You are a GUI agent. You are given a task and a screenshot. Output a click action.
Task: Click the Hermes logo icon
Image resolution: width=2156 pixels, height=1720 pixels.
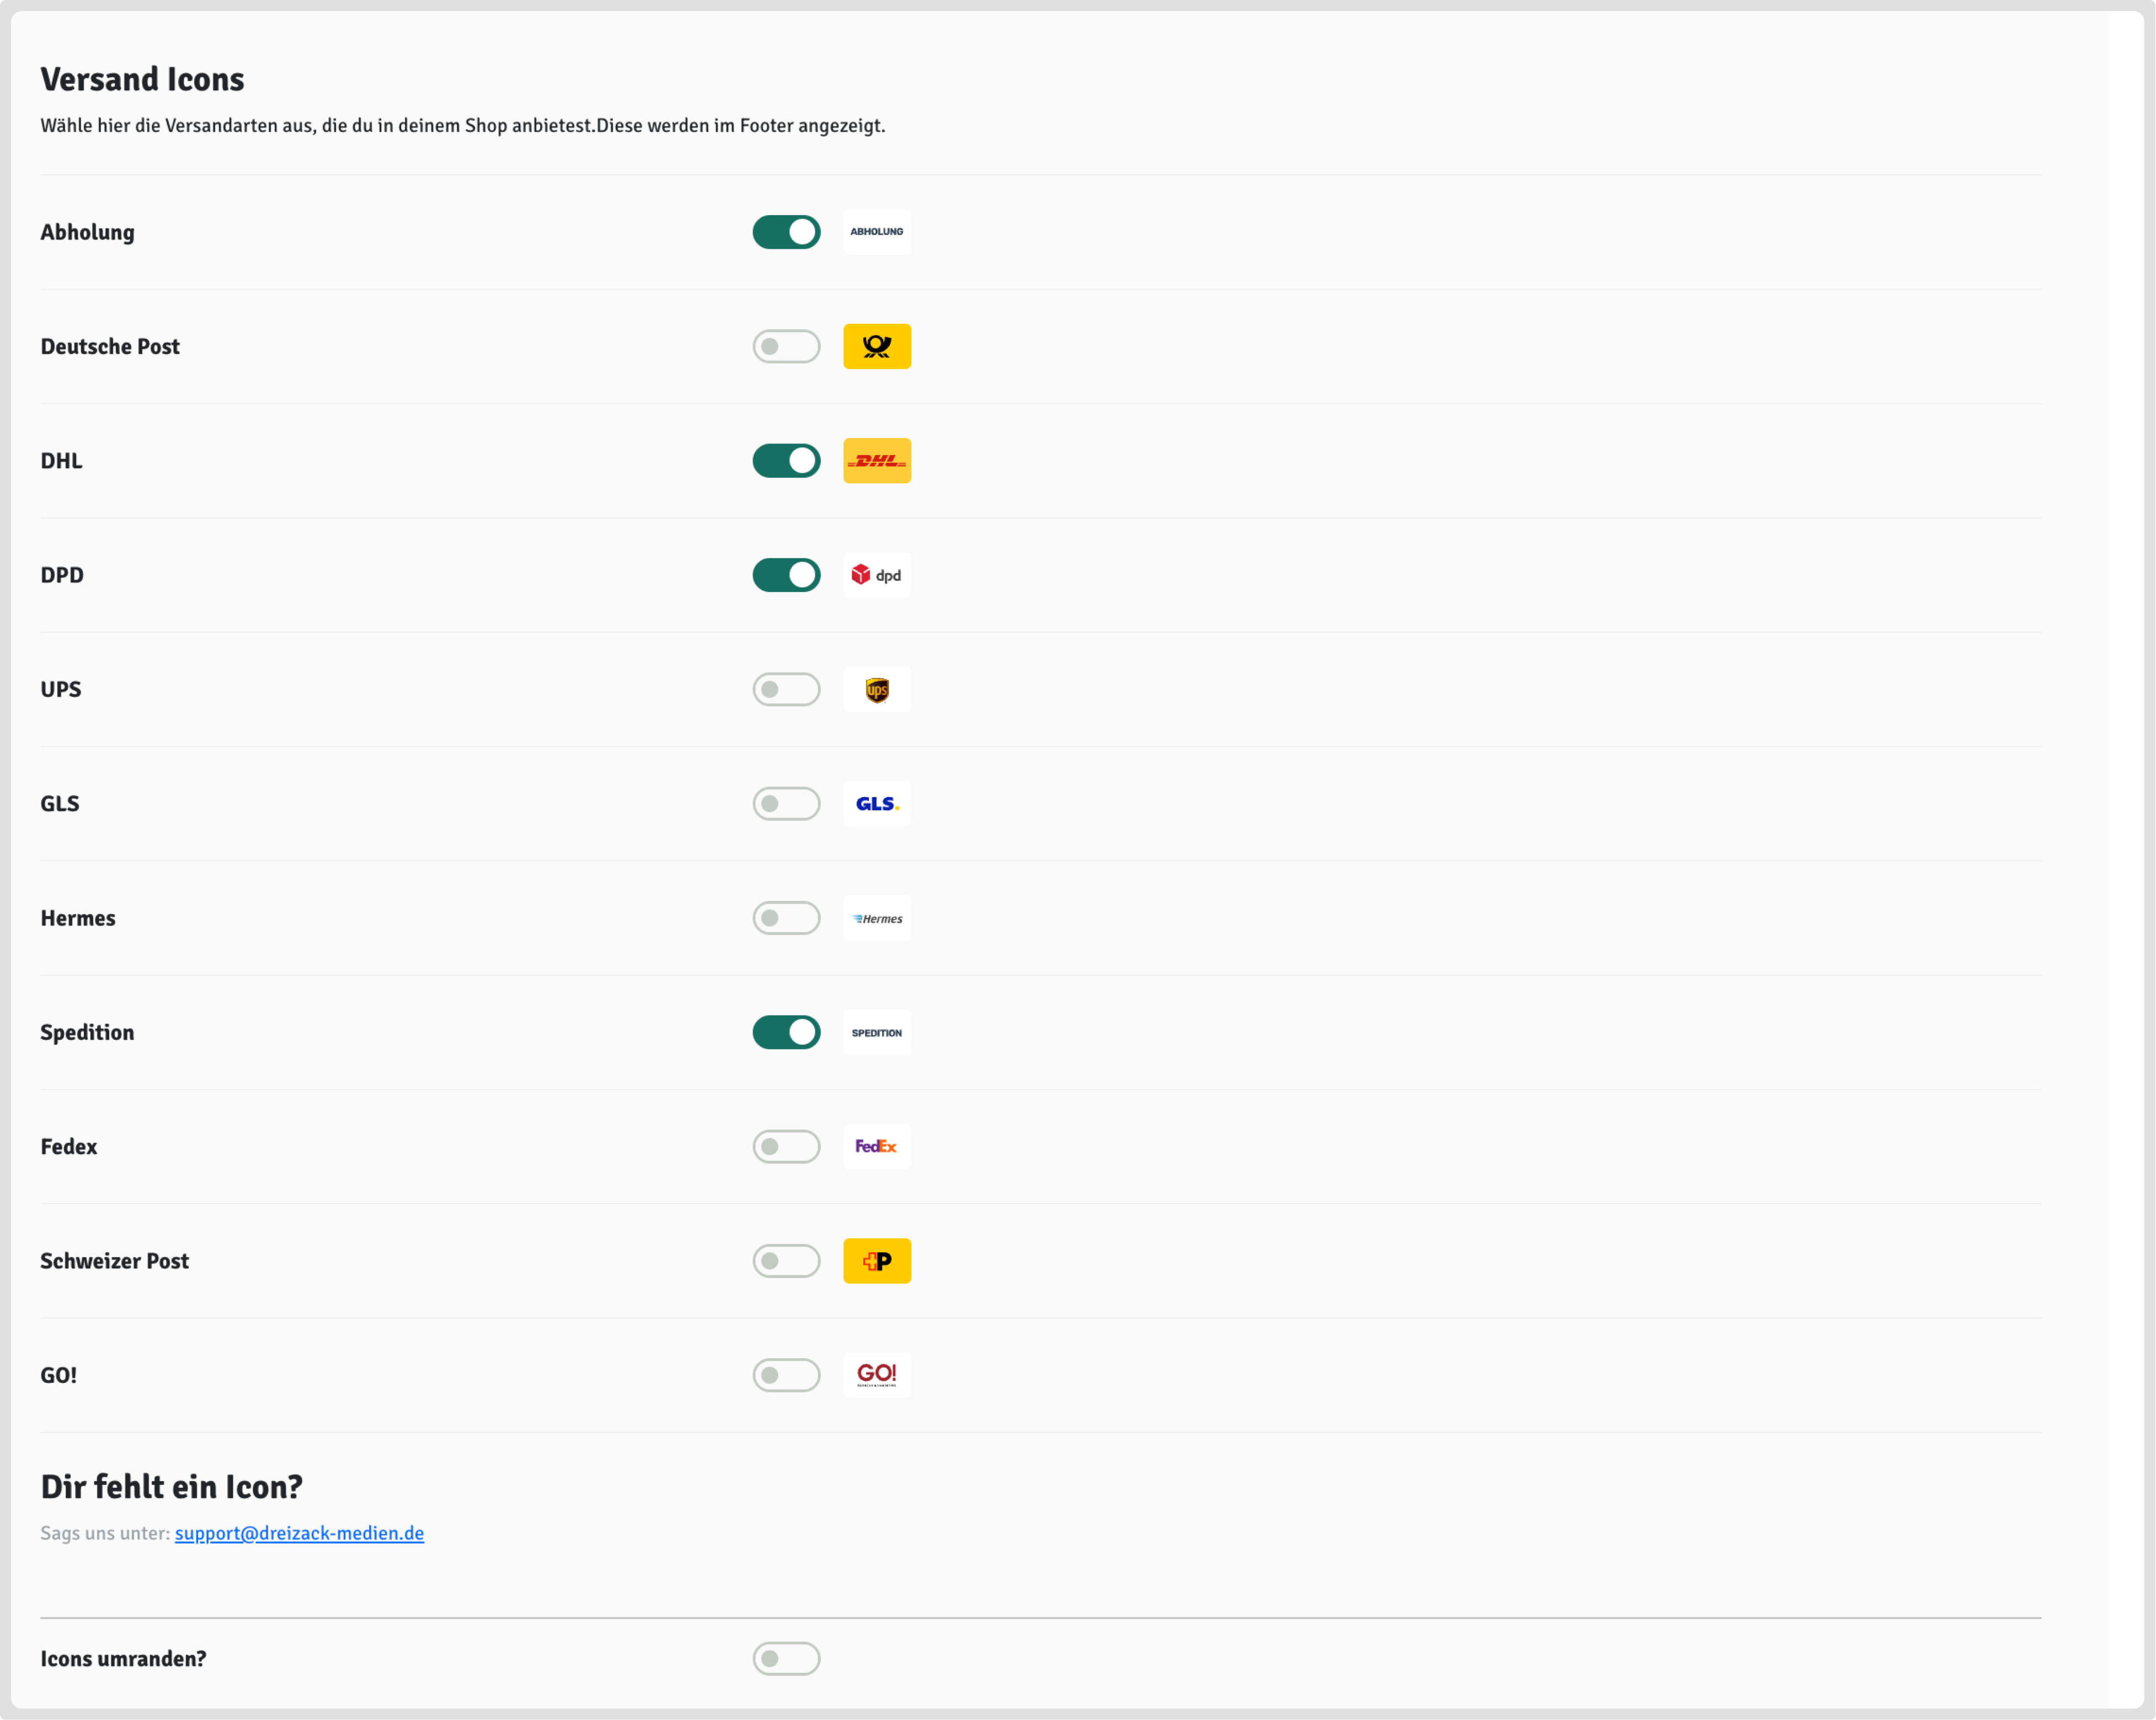tap(876, 918)
